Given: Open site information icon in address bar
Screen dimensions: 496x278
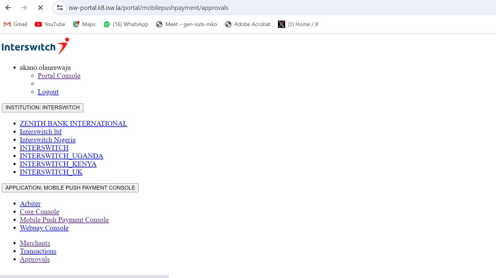Looking at the screenshot, I should (x=60, y=8).
